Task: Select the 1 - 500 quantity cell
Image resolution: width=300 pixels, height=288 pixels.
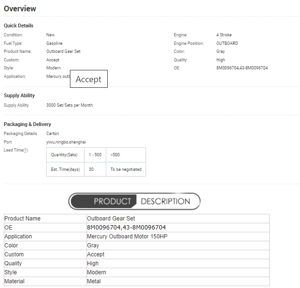Action: click(x=95, y=155)
